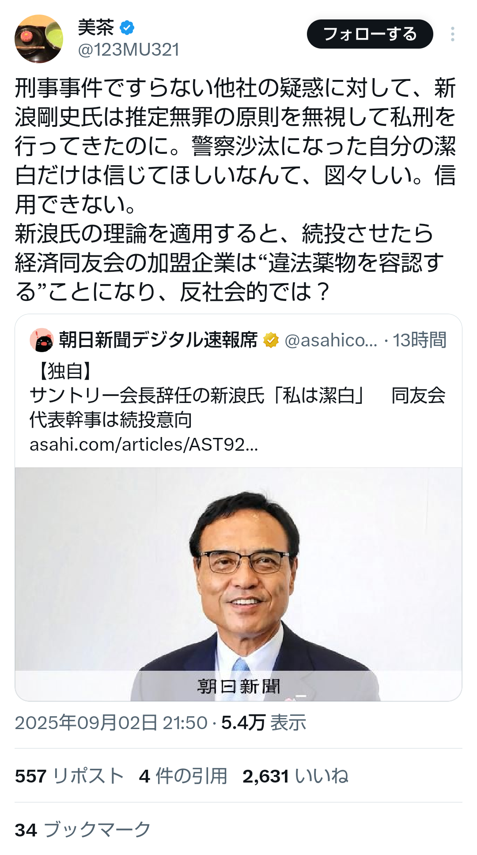
Task: Show the 557 リポスト list
Action: (69, 776)
